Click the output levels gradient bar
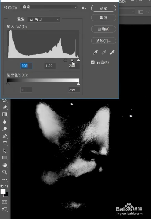Viewport: 151px width, 219px height. tap(43, 80)
